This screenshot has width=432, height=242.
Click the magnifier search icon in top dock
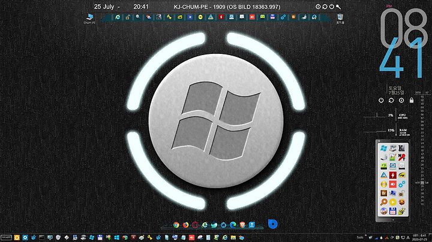[x=138, y=17]
